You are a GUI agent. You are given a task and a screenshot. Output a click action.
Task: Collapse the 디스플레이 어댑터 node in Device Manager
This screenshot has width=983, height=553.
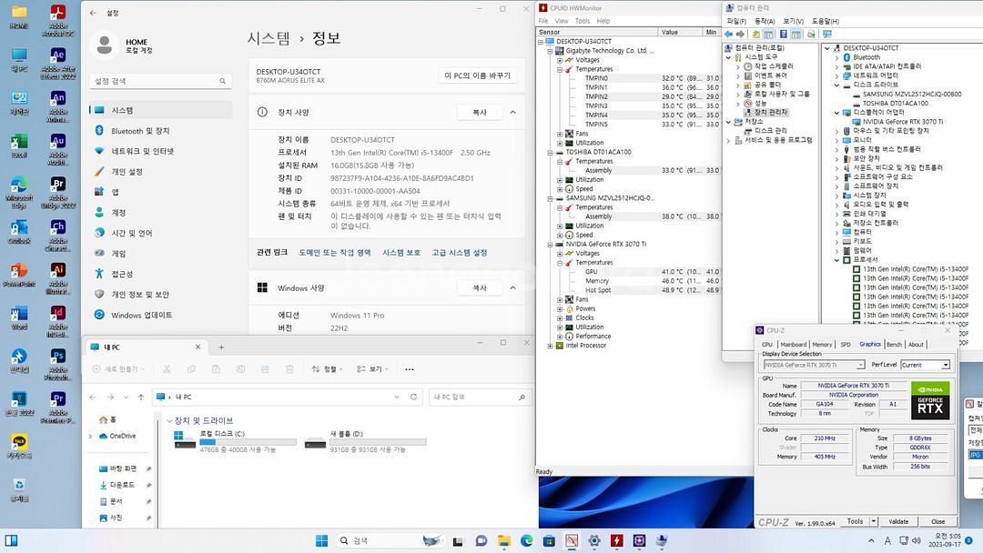[837, 113]
